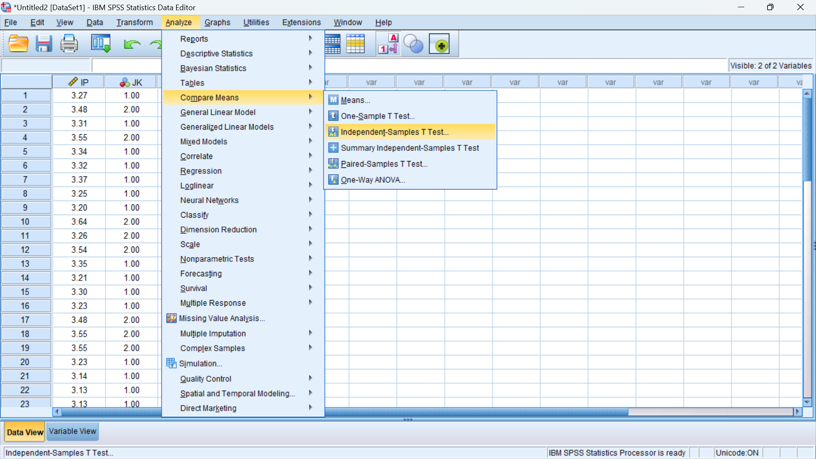816x459 pixels.
Task: Click the nominal balls icon in JK header
Action: pos(125,82)
